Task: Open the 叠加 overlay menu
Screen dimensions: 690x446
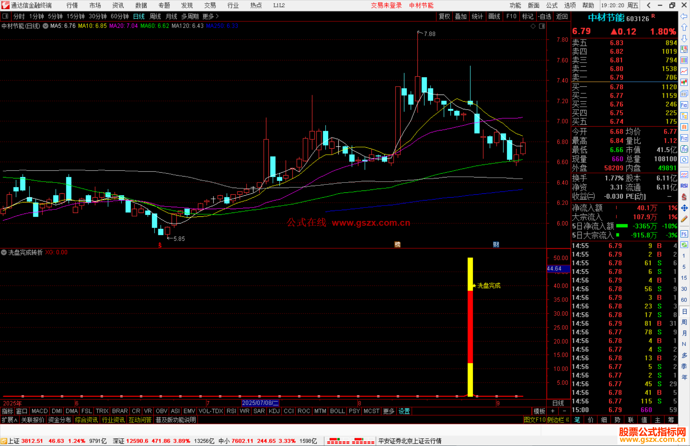Action: [461, 16]
